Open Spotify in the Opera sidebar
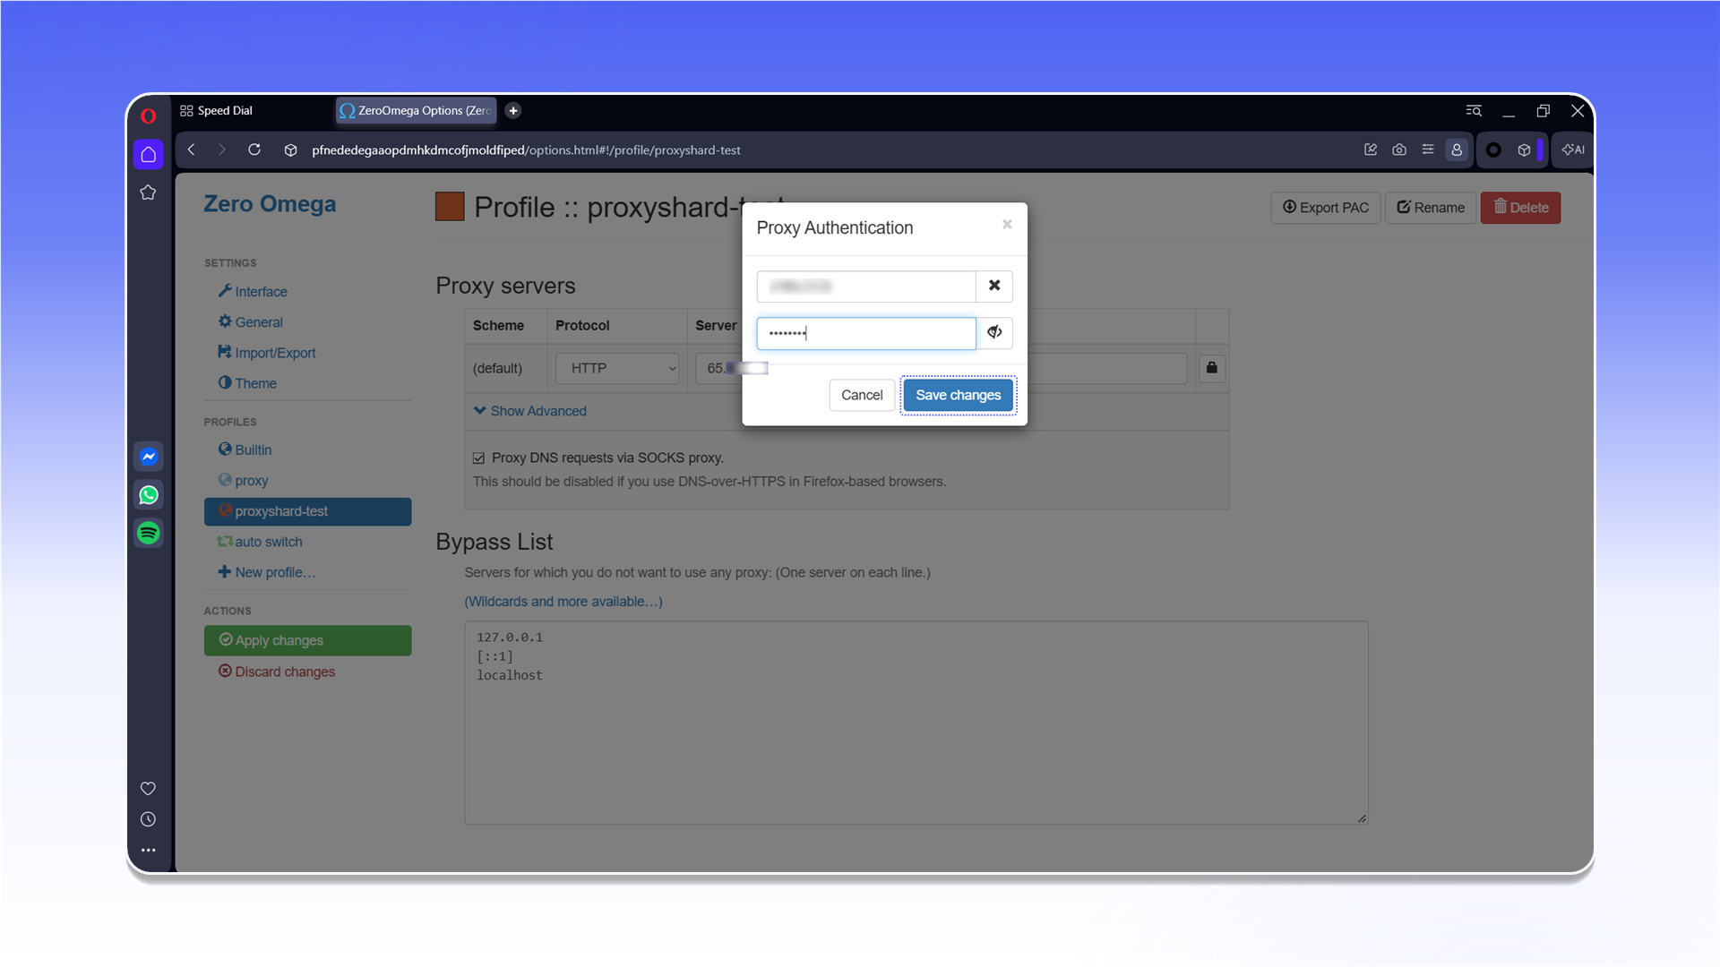 point(149,534)
